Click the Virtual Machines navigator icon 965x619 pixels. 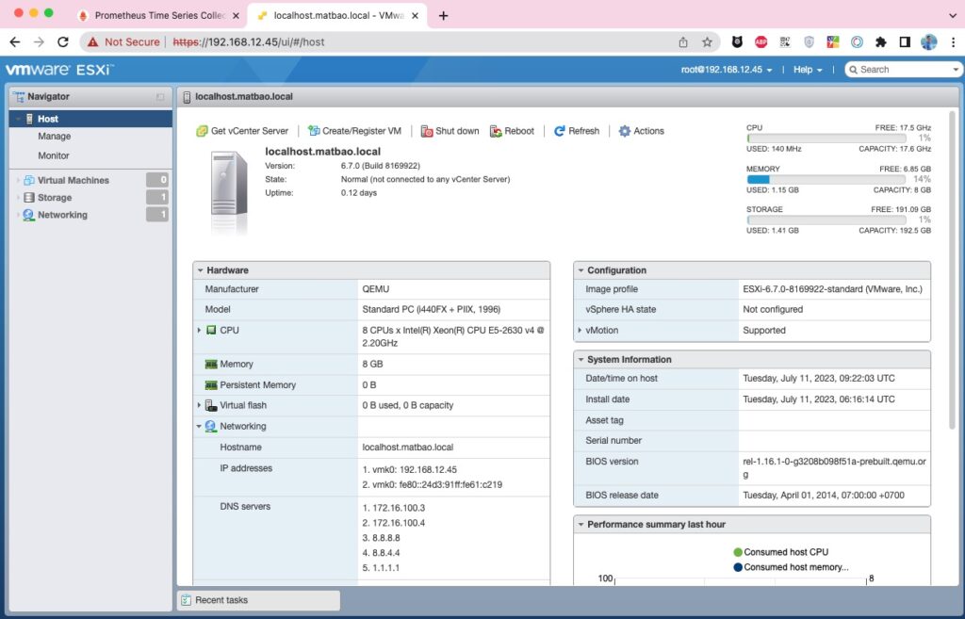point(29,180)
